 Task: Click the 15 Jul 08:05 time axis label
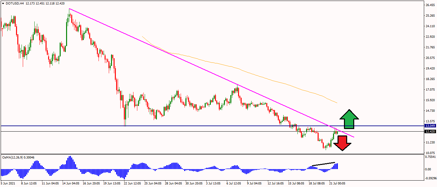coord(296,184)
